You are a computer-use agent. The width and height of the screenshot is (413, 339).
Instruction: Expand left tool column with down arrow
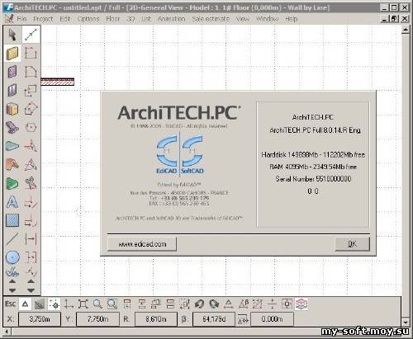click(12, 290)
